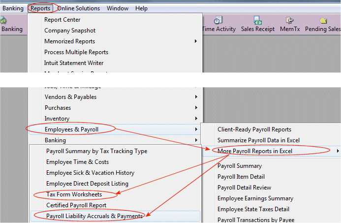Open the Reports menu
Viewport: 341px width, 223px height.
[x=40, y=8]
